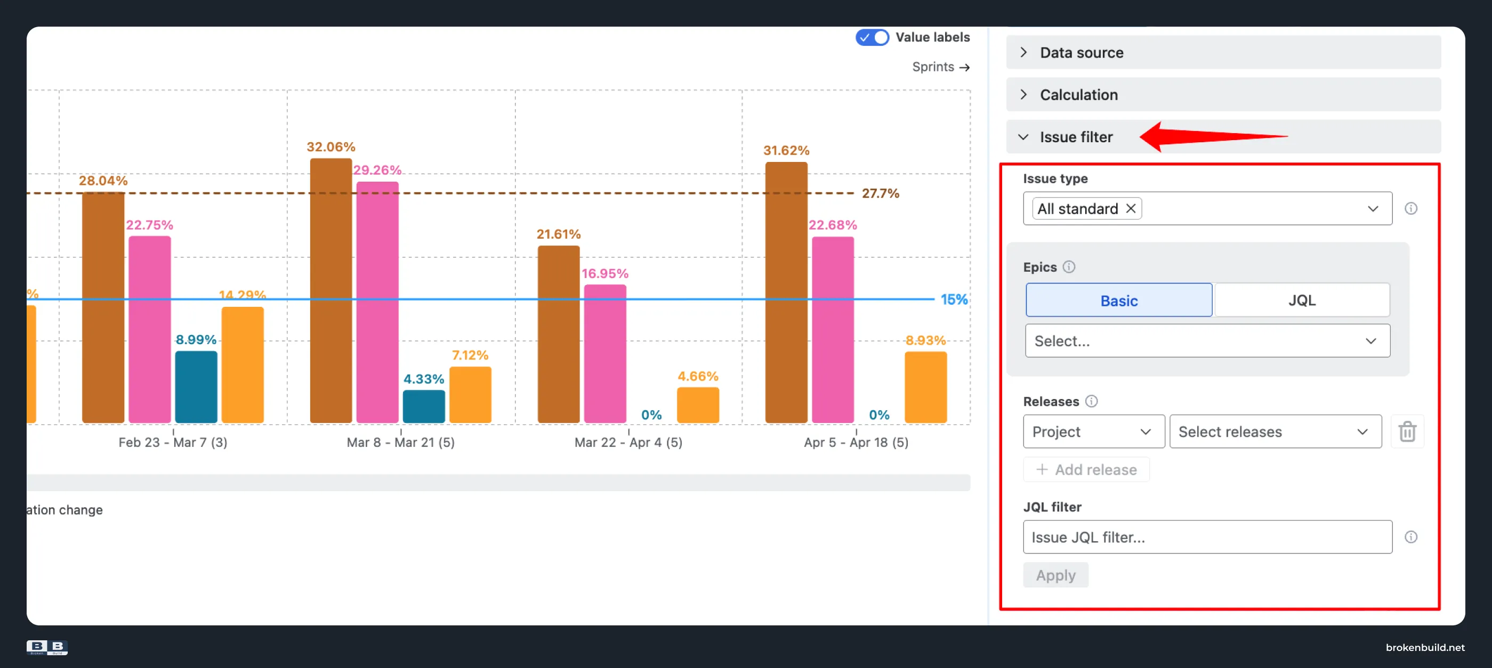Collapse the Issue filter section

tap(1223, 136)
